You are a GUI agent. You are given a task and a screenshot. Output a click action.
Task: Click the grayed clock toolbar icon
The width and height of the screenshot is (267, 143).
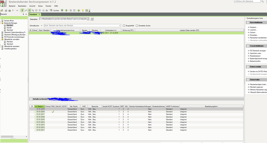[40, 10]
